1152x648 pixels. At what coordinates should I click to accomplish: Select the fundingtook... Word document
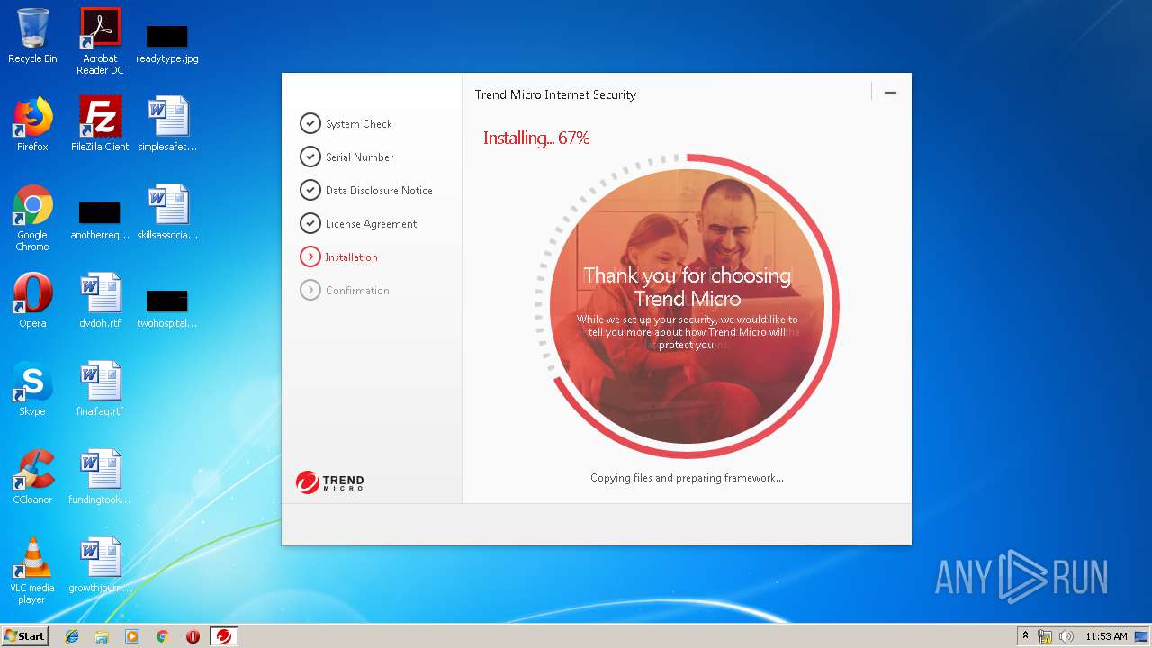coord(100,477)
